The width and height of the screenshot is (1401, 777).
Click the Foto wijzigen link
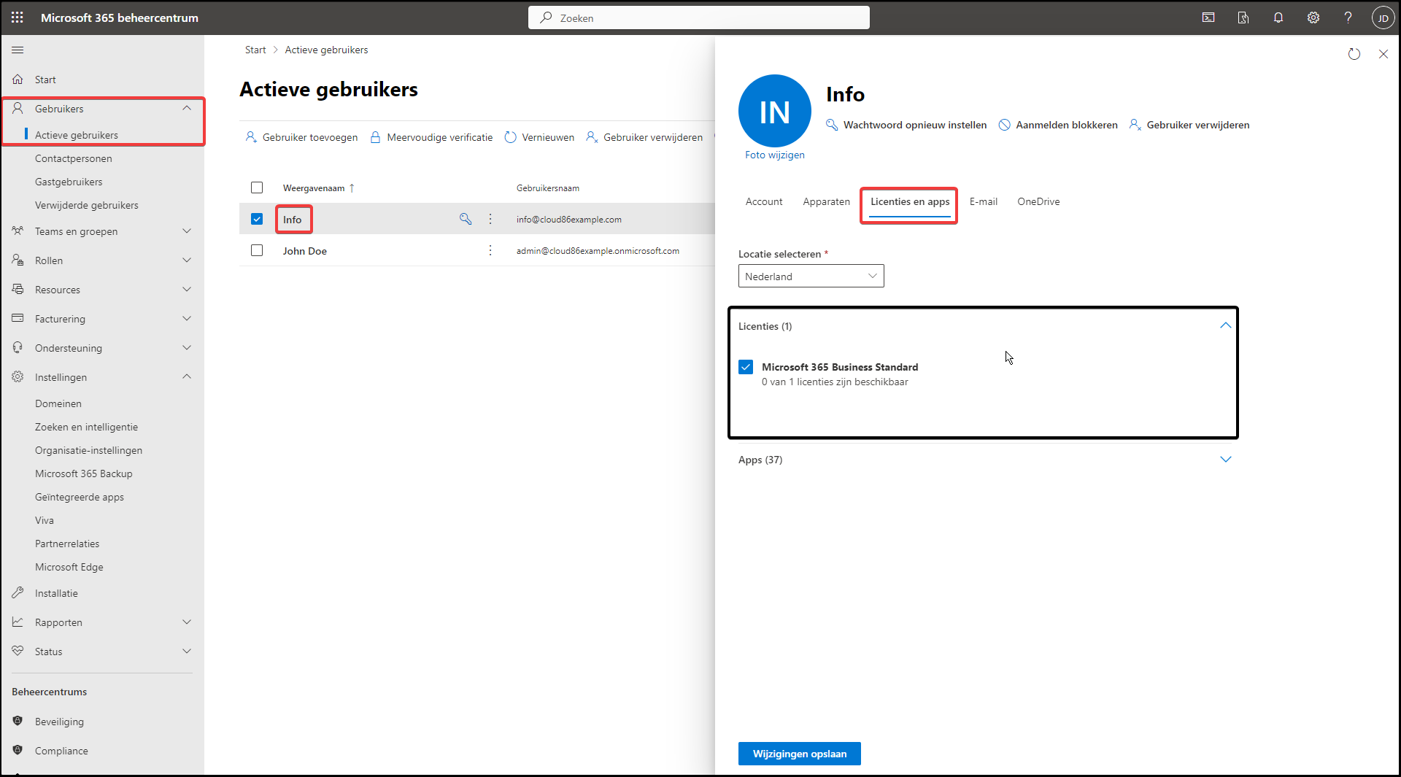tap(775, 155)
